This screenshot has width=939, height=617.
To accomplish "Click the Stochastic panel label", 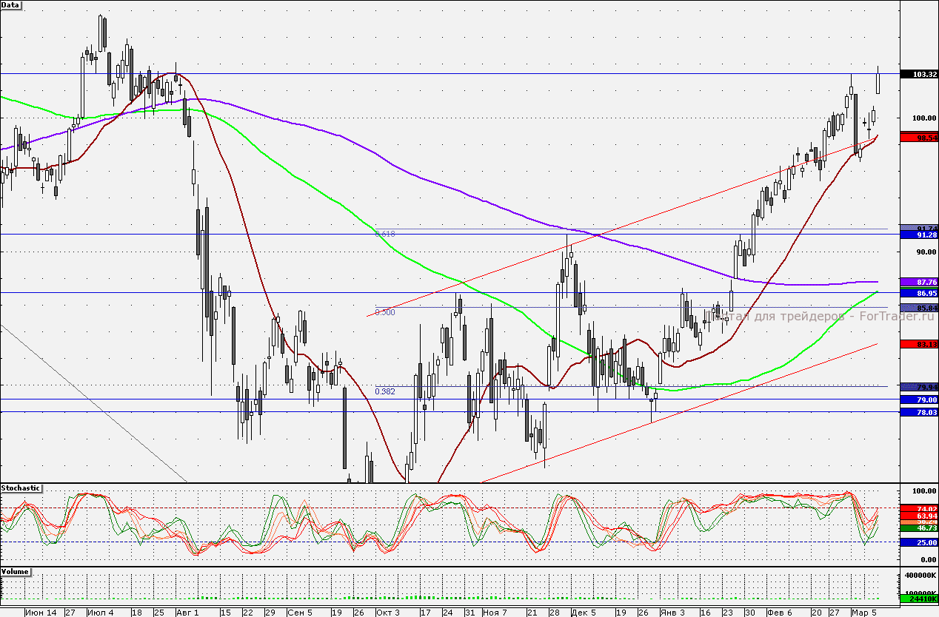I will (21, 488).
